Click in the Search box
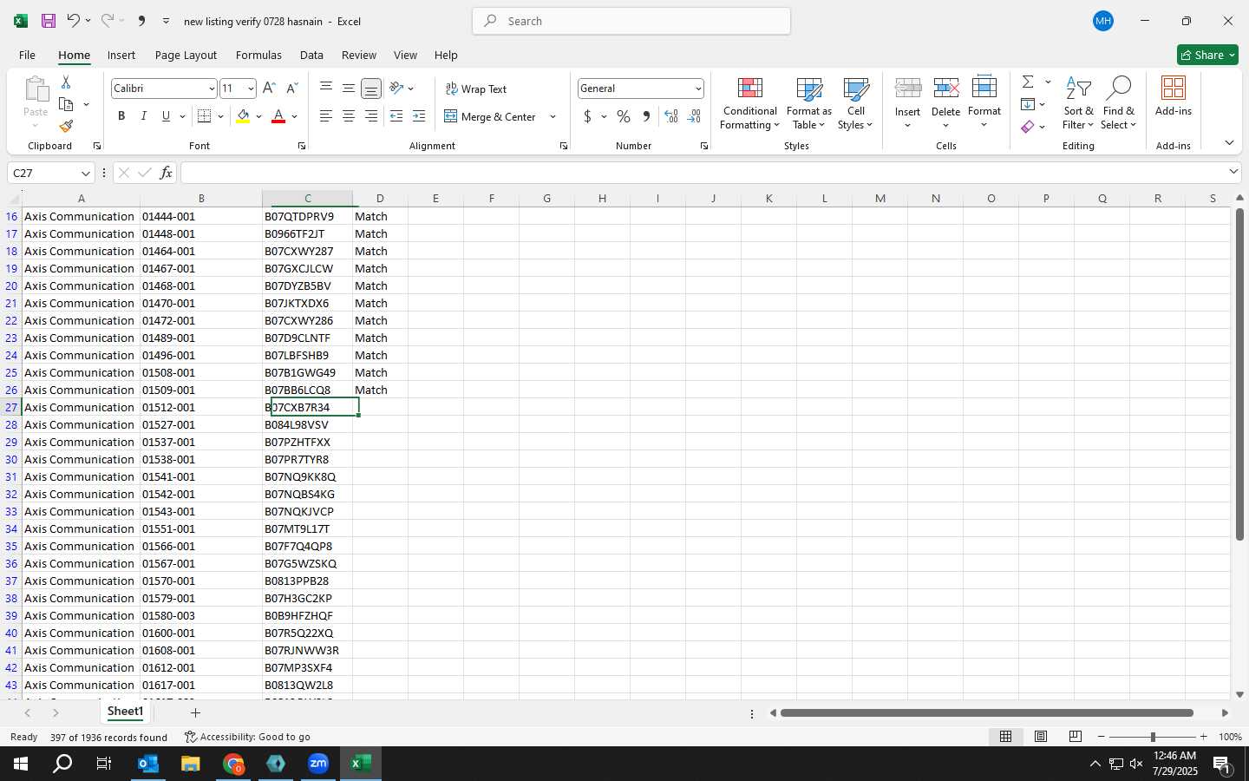This screenshot has width=1249, height=781. click(x=631, y=21)
